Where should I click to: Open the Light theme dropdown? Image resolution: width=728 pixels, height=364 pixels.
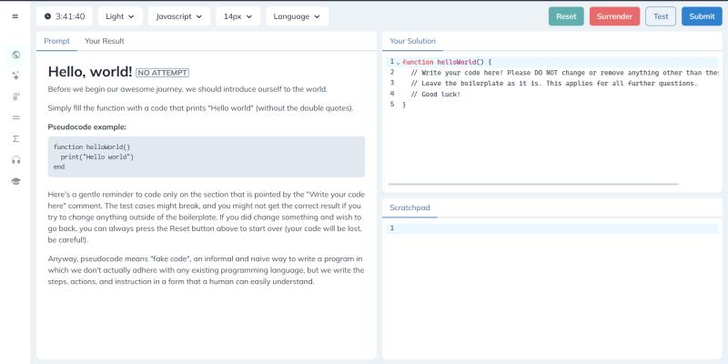(x=119, y=16)
